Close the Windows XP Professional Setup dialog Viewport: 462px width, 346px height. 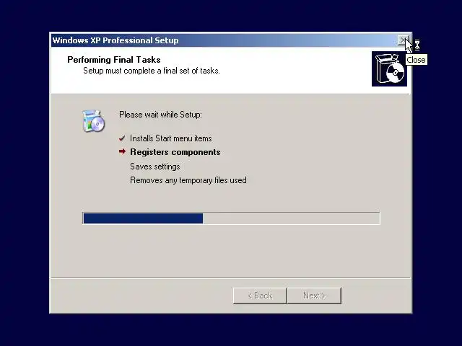pos(403,40)
